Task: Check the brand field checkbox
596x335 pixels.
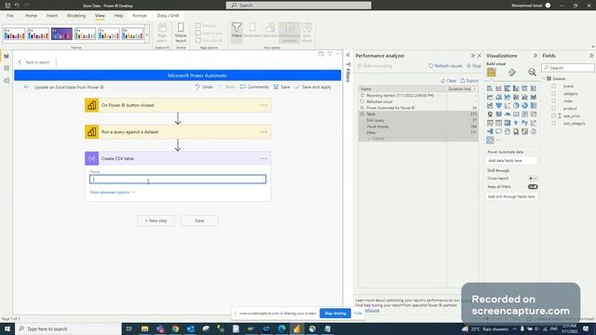Action: (554, 87)
